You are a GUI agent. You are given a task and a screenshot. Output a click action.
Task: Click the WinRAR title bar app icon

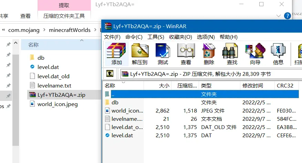(108, 26)
